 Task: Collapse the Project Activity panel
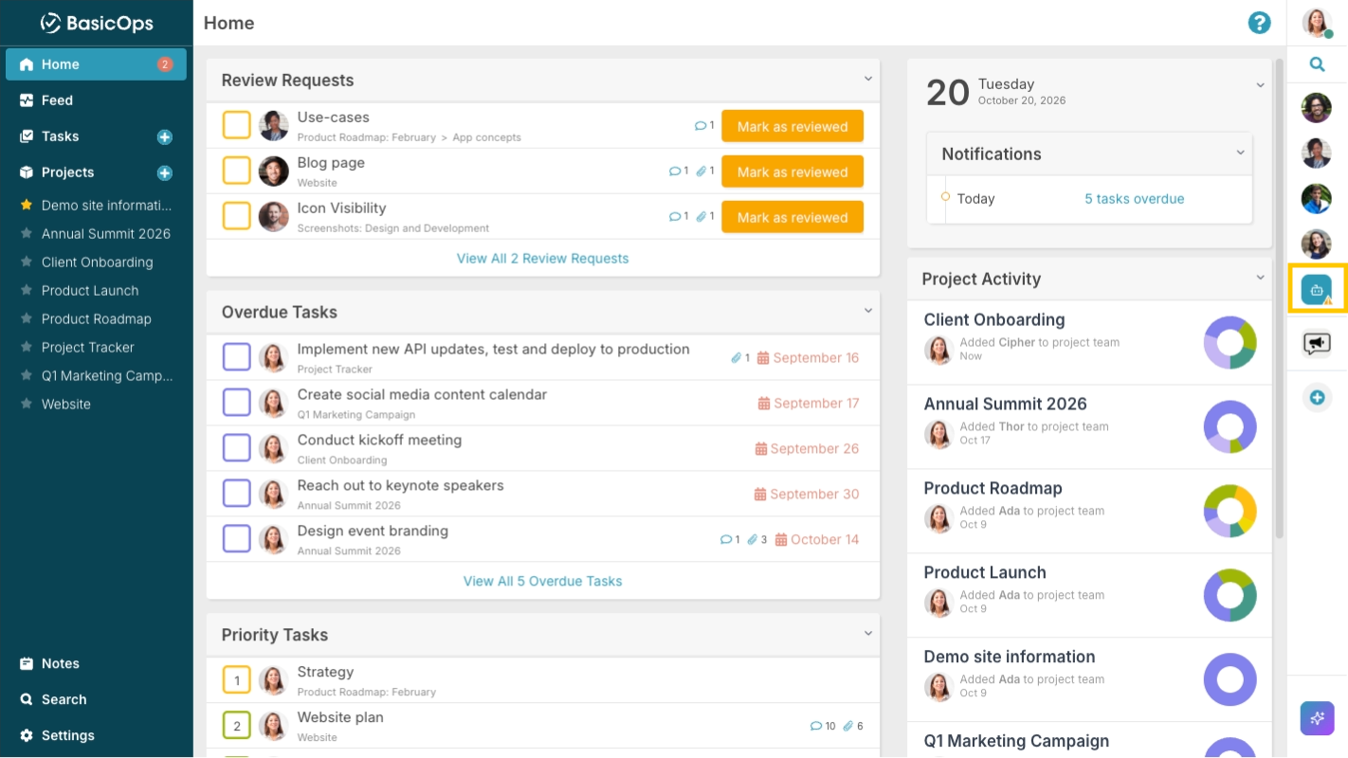[1260, 278]
